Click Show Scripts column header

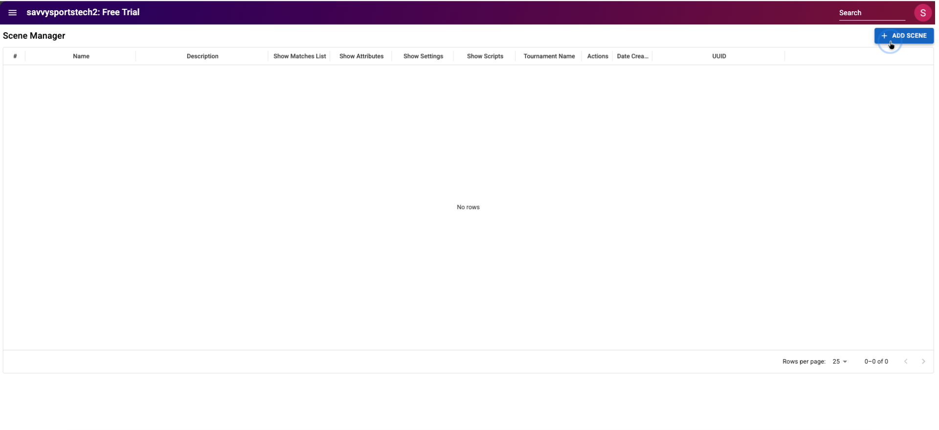tap(485, 56)
